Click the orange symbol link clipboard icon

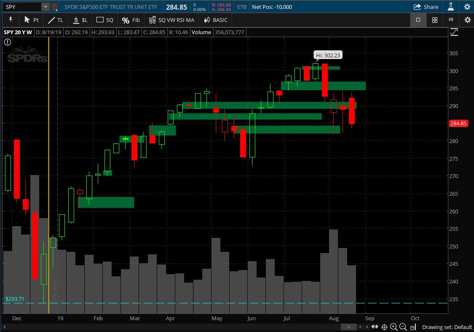(54, 7)
